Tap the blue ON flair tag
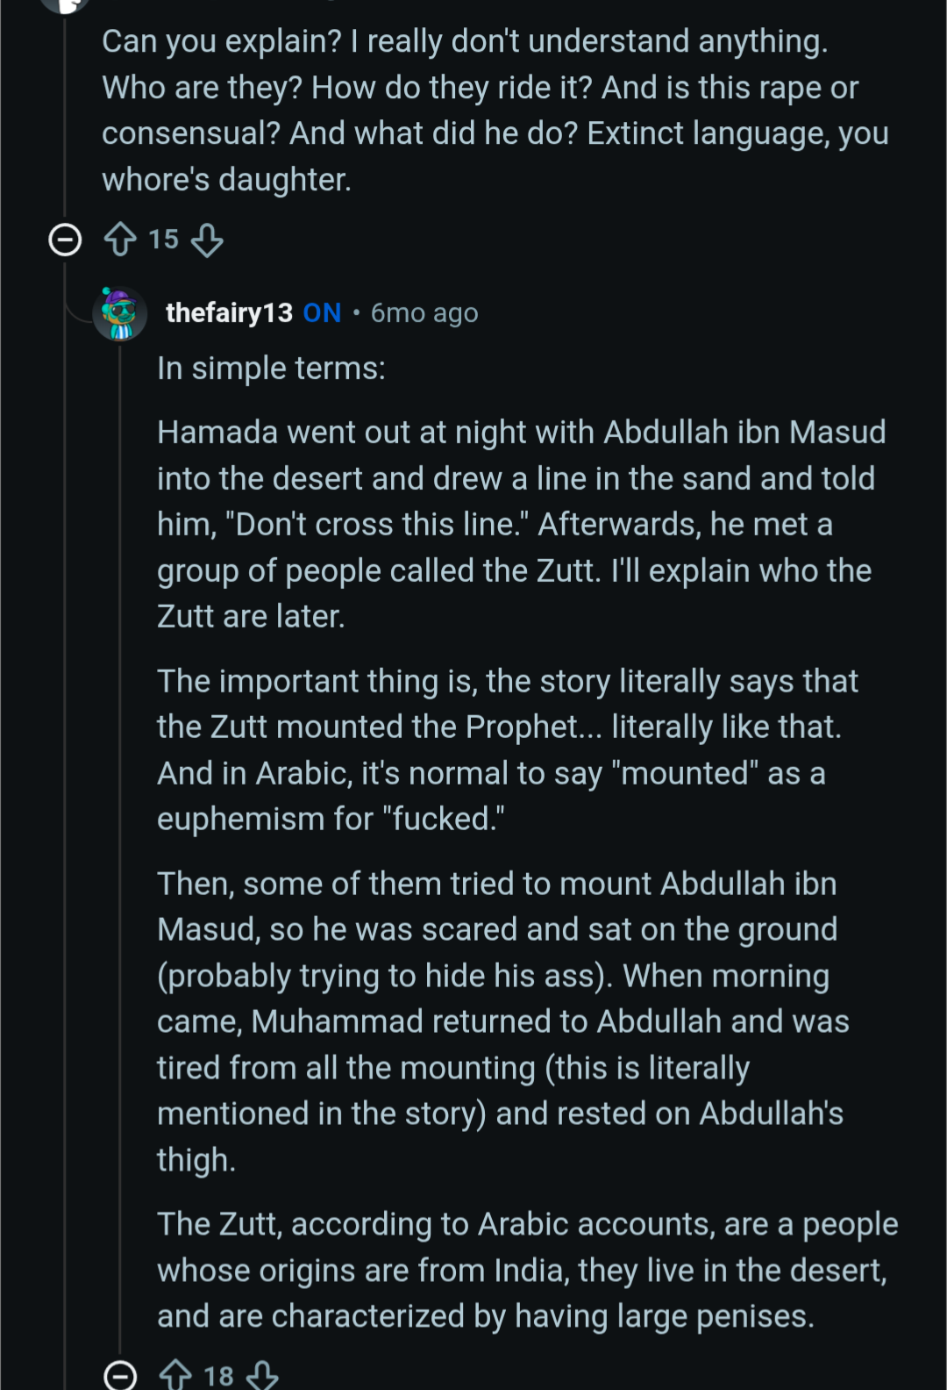This screenshot has width=947, height=1390. tap(322, 313)
